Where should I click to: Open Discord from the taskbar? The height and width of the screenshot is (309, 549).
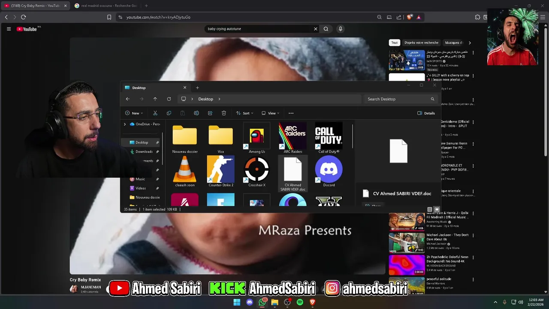(250, 302)
